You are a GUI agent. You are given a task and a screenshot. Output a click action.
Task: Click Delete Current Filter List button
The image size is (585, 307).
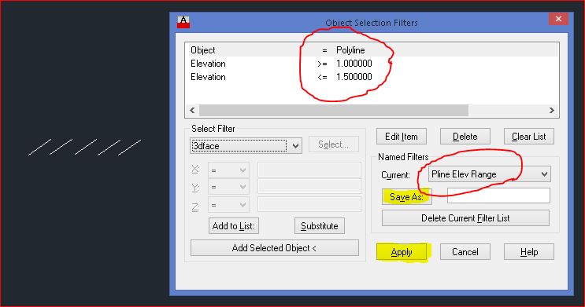(465, 218)
